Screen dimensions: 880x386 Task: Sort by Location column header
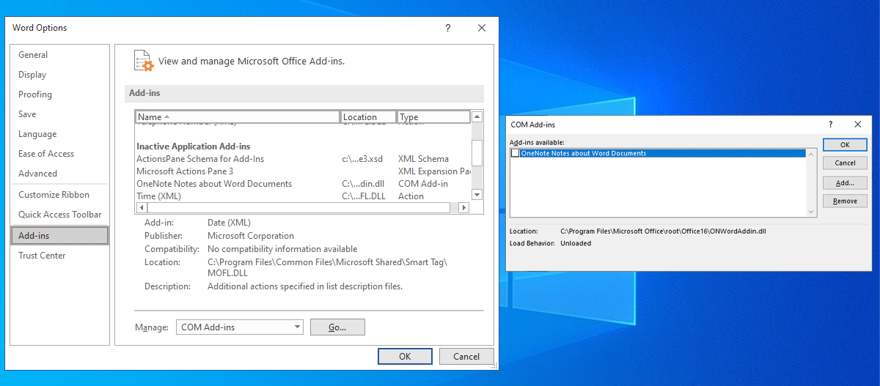point(369,117)
